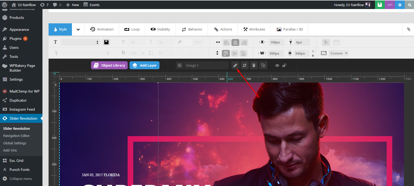Click the reset size arrows icon

(244, 65)
